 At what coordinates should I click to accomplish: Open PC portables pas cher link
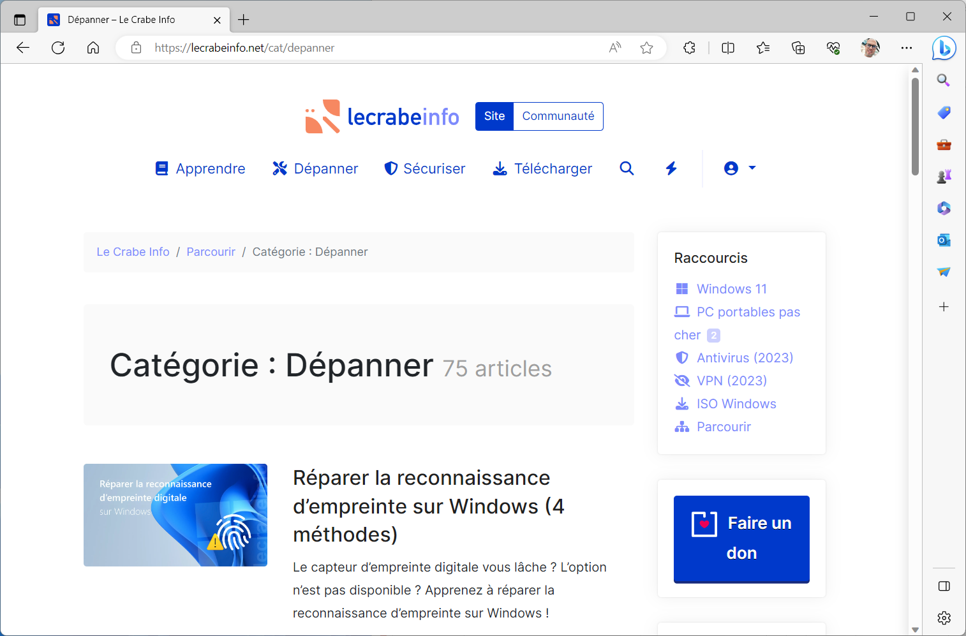click(x=737, y=323)
